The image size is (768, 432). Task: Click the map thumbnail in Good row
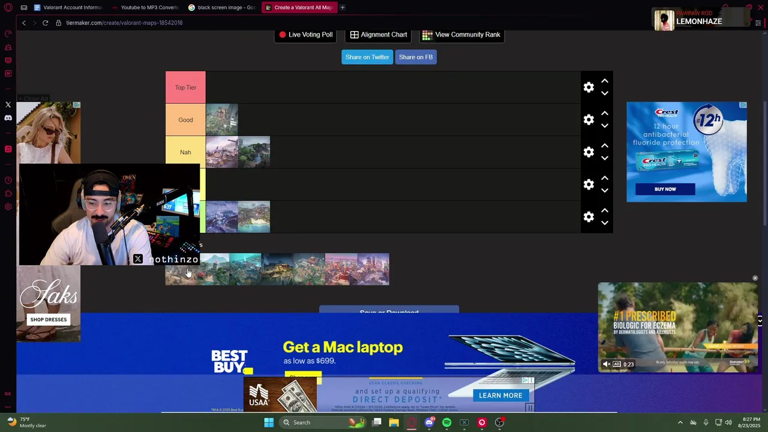(222, 119)
